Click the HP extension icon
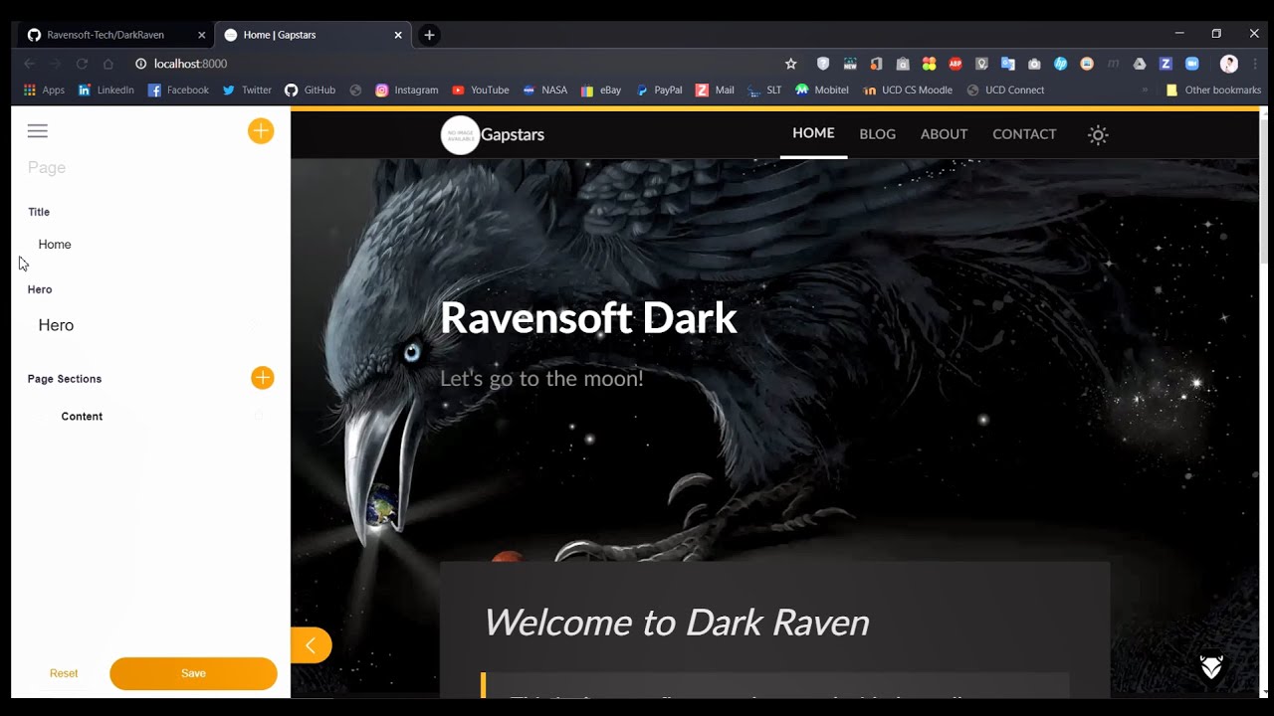1274x716 pixels. 1060,64
